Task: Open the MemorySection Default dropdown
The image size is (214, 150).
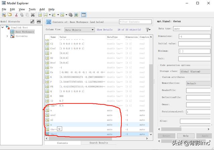Action: 198,83
